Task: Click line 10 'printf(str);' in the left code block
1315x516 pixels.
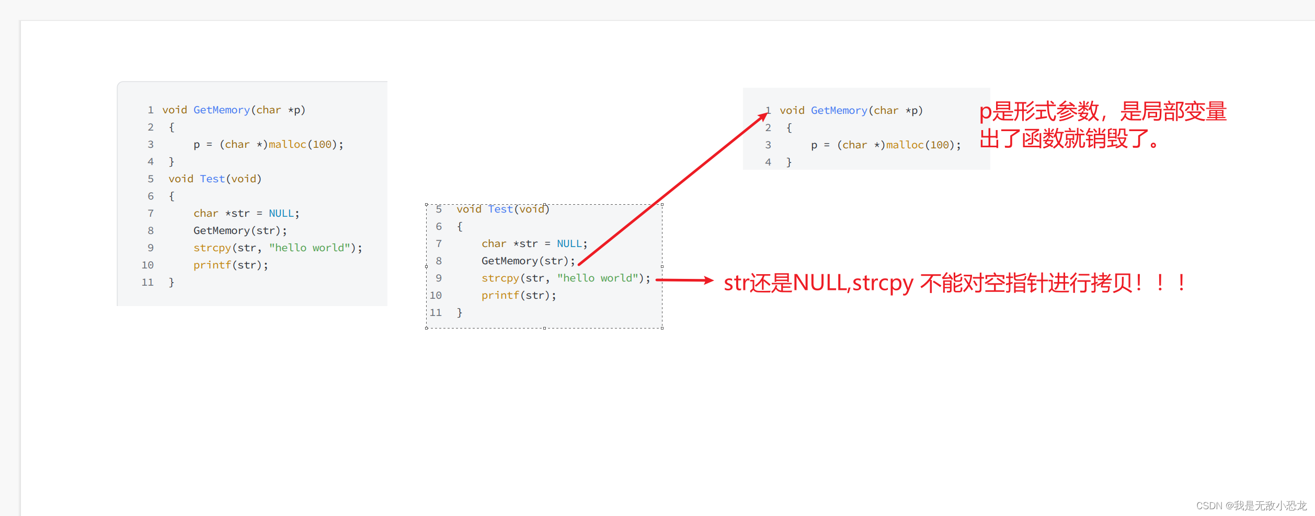Action: 231,265
